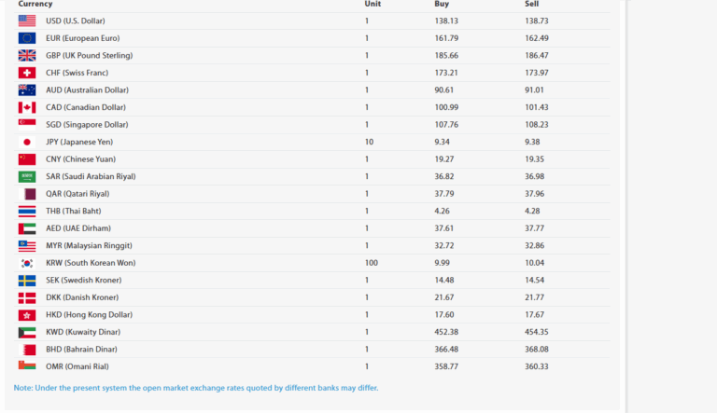Click the Swiss flag icon for CHF
717x413 pixels.
pos(27,73)
